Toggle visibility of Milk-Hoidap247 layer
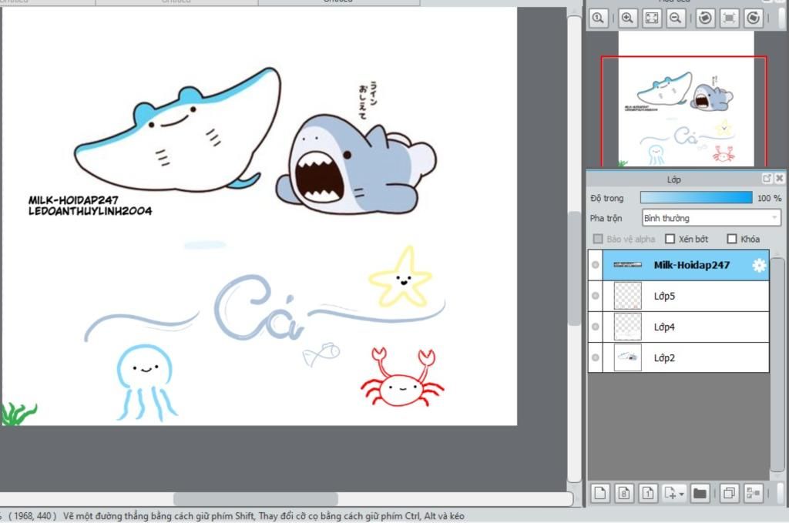This screenshot has height=523, width=789. point(596,265)
